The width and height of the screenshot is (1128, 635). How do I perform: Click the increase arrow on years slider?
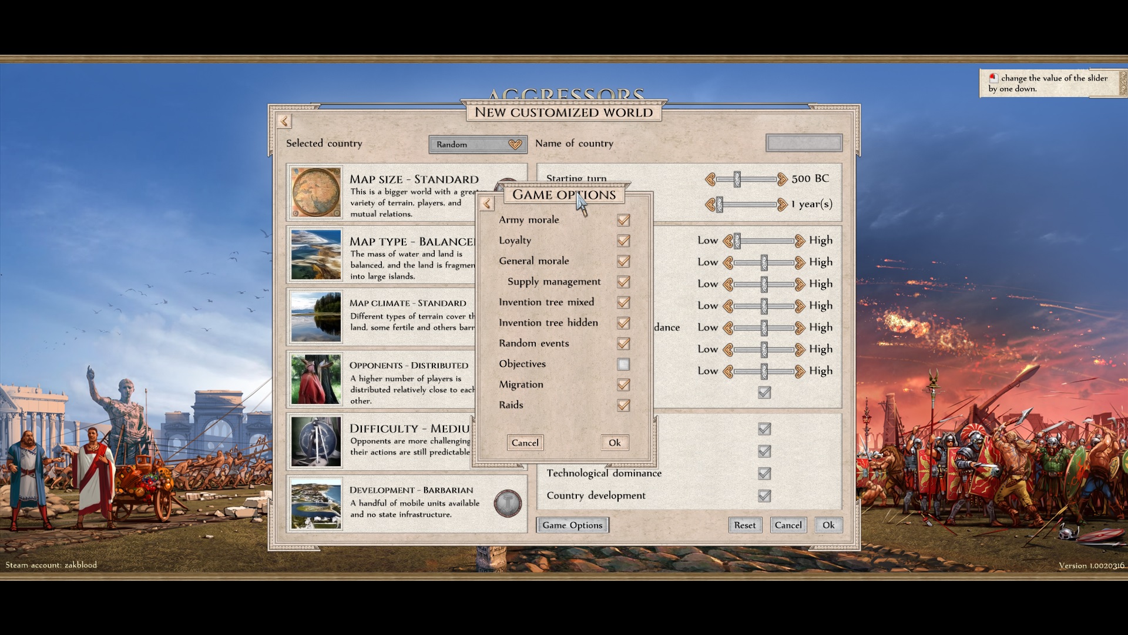pos(781,205)
